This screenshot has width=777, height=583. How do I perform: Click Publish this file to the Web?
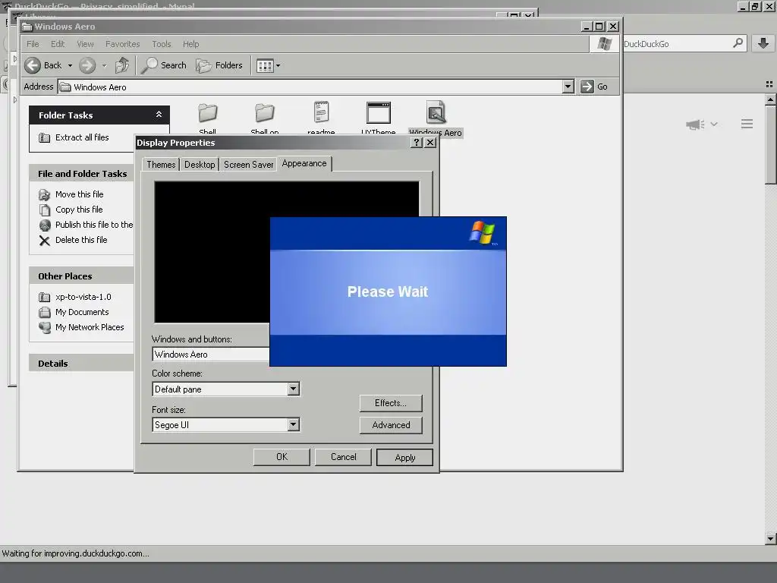coord(94,225)
